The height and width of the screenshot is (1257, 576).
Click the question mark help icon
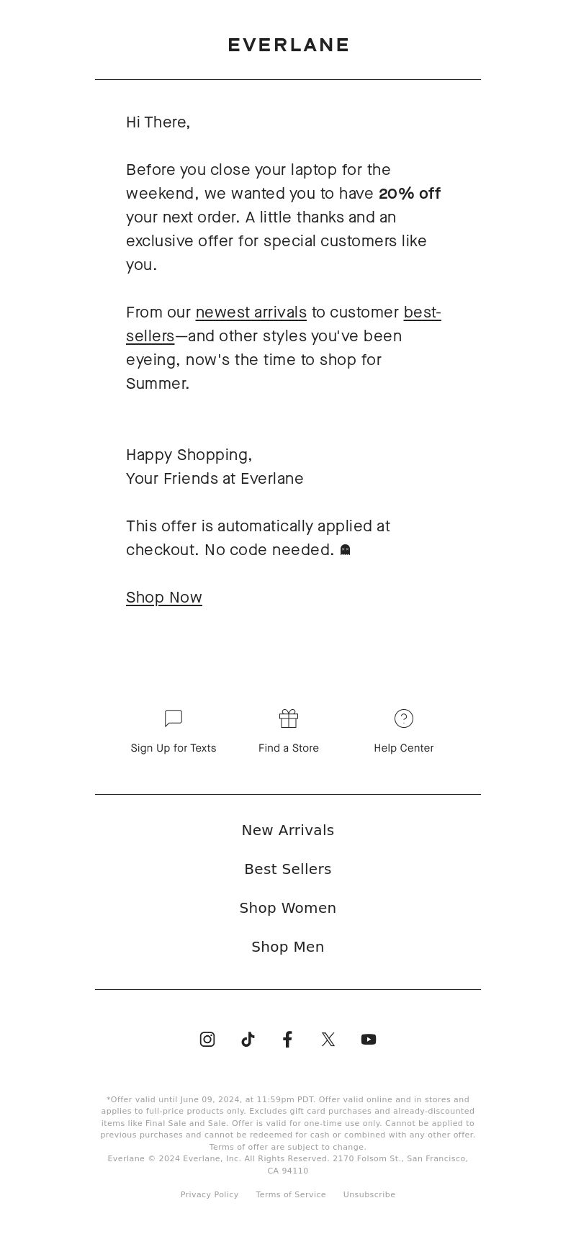(404, 718)
